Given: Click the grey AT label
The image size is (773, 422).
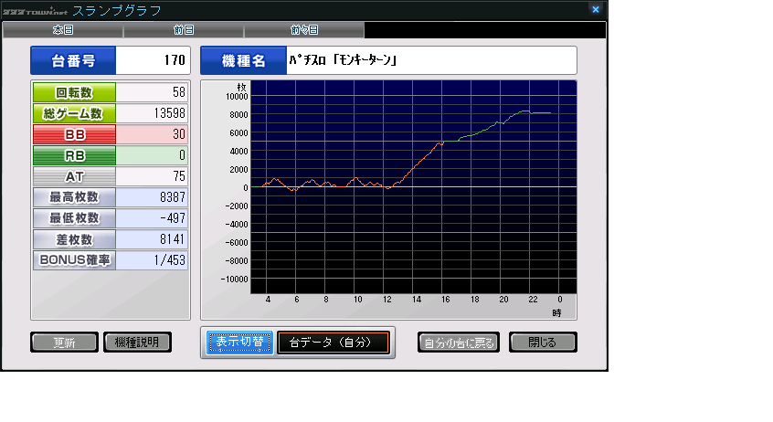Looking at the screenshot, I should coord(74,176).
